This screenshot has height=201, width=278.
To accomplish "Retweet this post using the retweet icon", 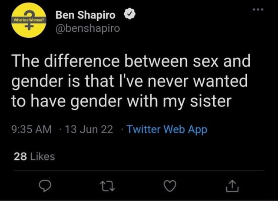I will pyautogui.click(x=107, y=186).
